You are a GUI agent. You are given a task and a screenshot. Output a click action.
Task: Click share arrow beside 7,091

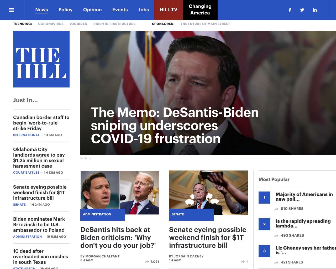[147, 262]
